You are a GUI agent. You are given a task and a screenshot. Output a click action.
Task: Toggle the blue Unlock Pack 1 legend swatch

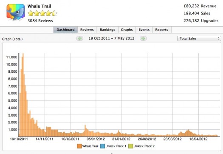click(x=102, y=146)
